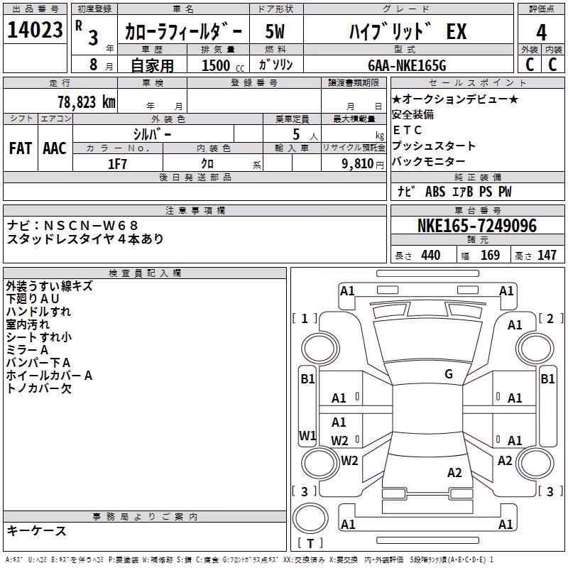The width and height of the screenshot is (568, 568).
Task: Click the 後日発送部品 section header
Action: point(195,177)
